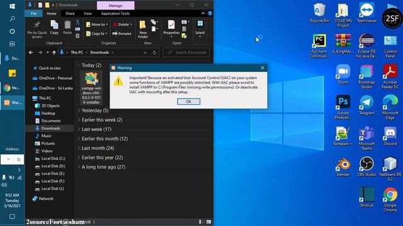Open the File tab in Explorer ribbon
Image resolution: width=403 pixels, height=226 pixels.
click(x=33, y=14)
